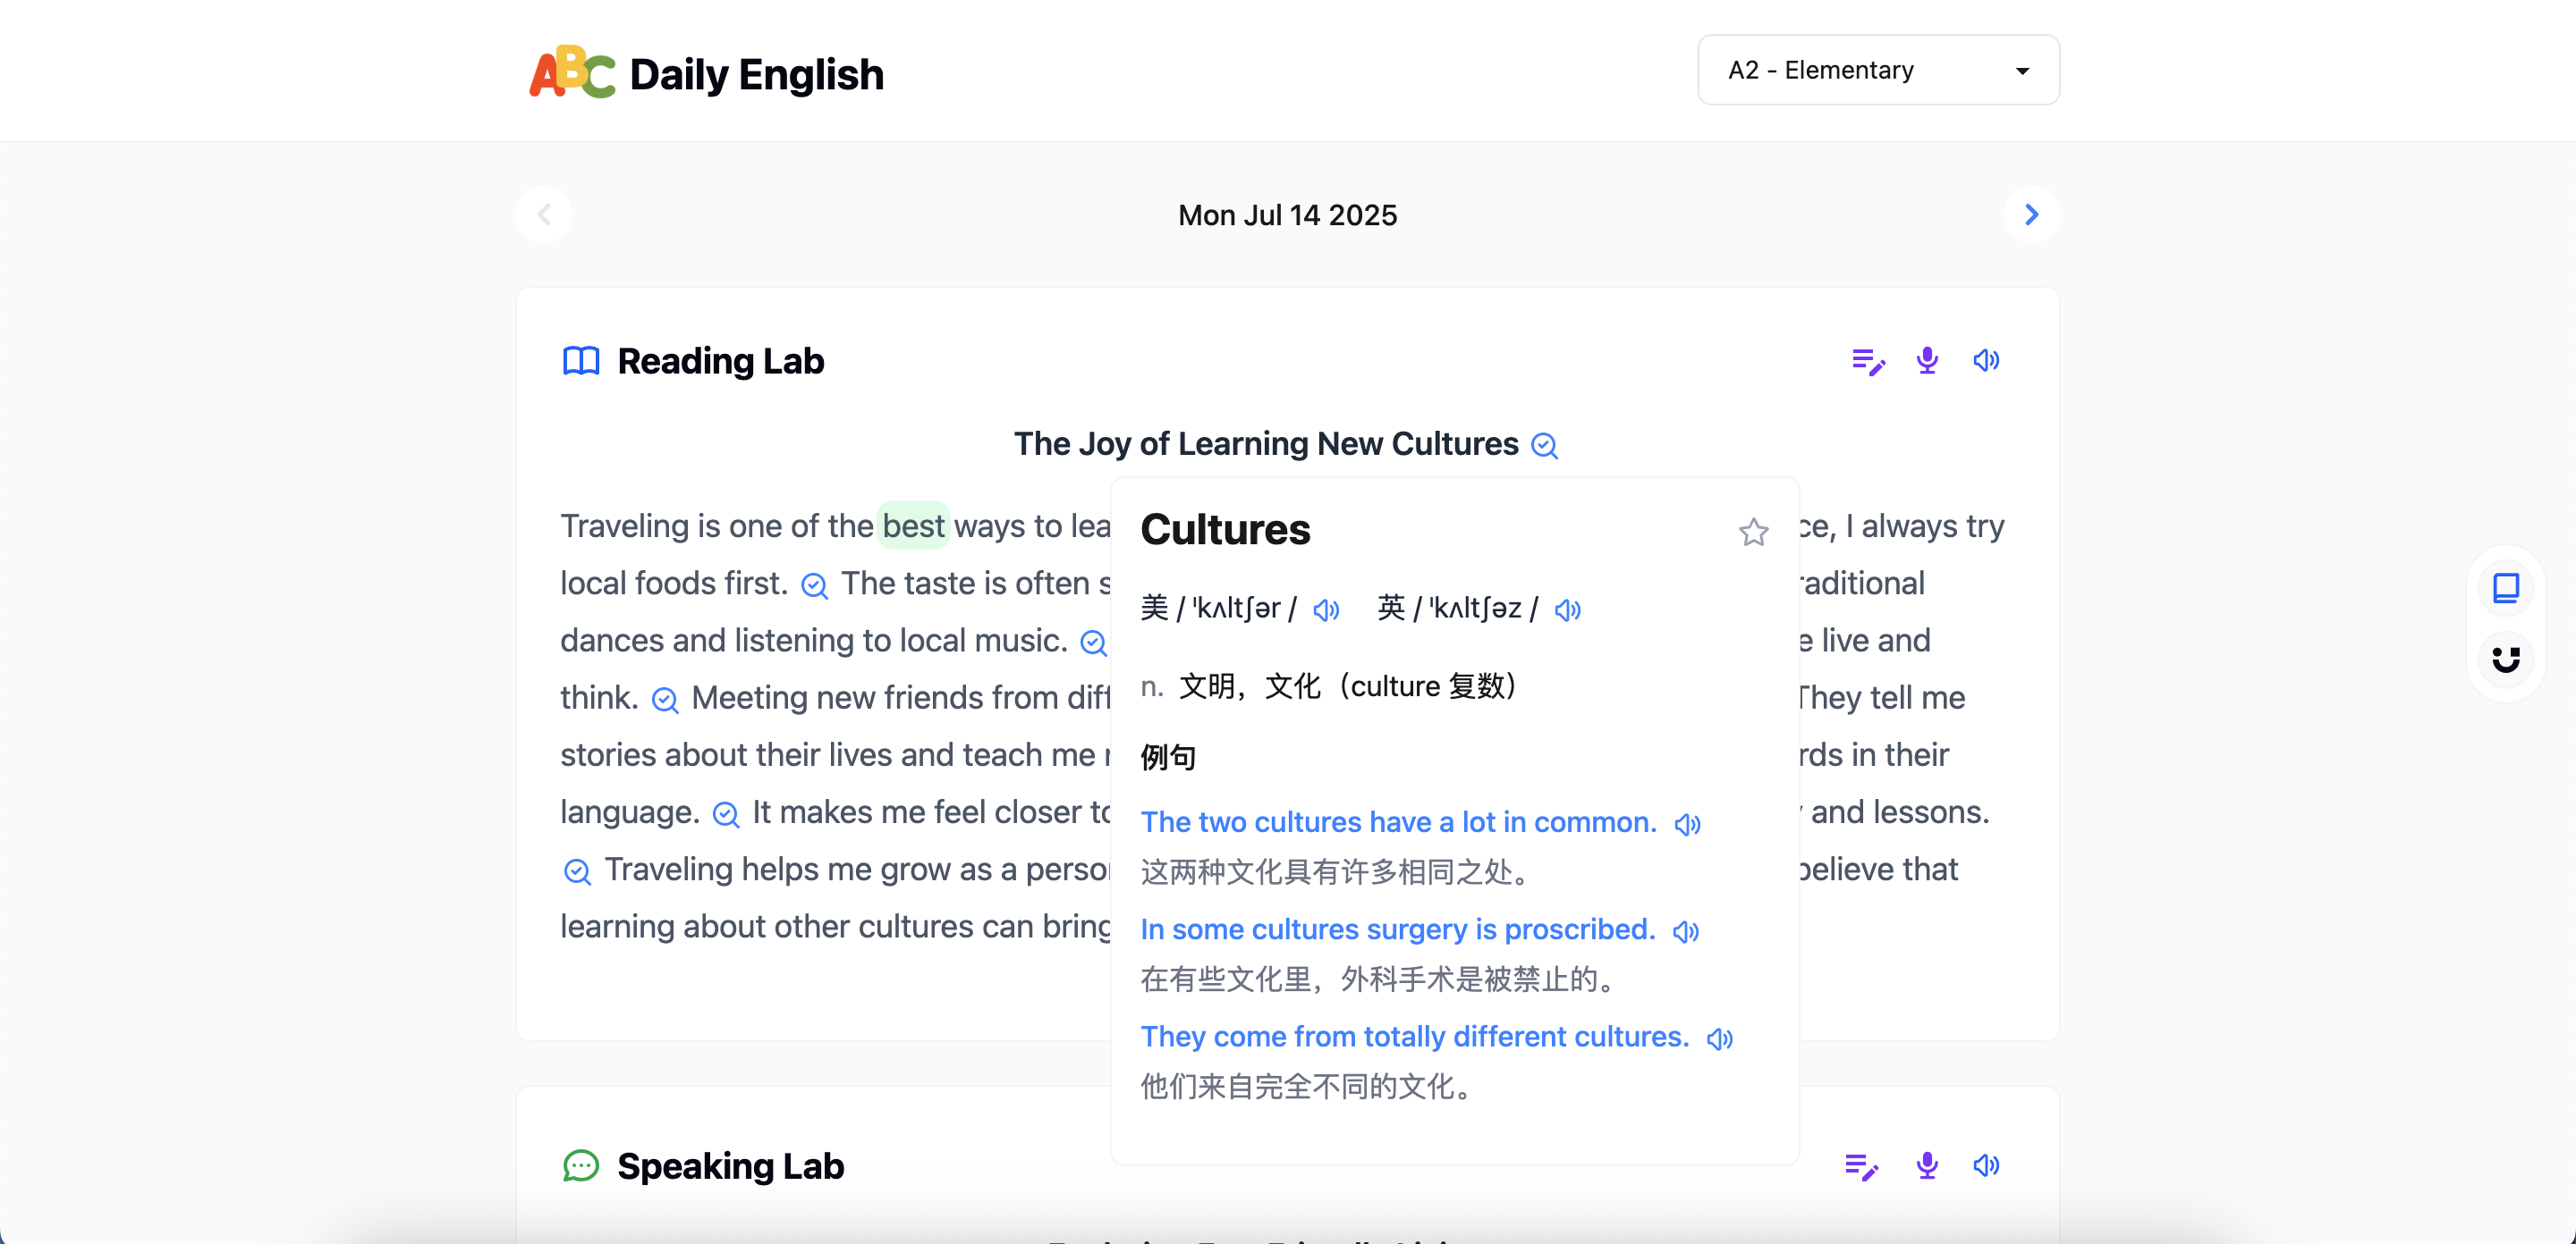Click the 'Cultures' heading in the dictionary popup

coord(1225,530)
